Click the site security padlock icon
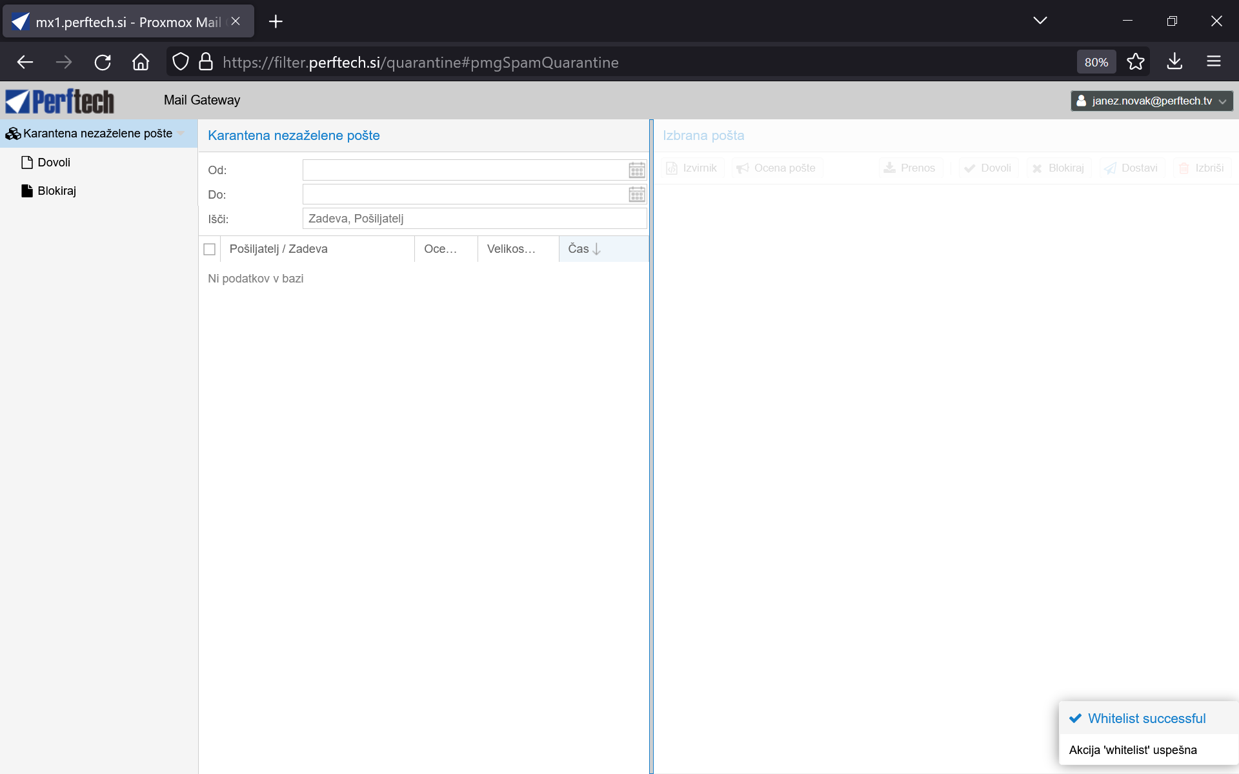This screenshot has width=1239, height=774. point(206,62)
